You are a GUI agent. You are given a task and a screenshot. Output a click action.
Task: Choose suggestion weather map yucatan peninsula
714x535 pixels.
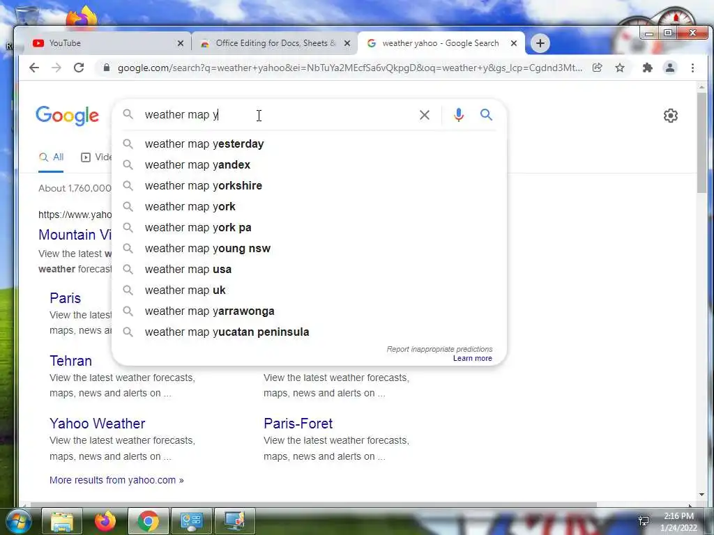309,332
